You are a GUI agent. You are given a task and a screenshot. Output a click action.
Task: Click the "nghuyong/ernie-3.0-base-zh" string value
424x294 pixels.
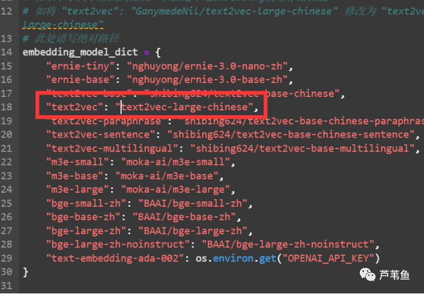click(207, 79)
